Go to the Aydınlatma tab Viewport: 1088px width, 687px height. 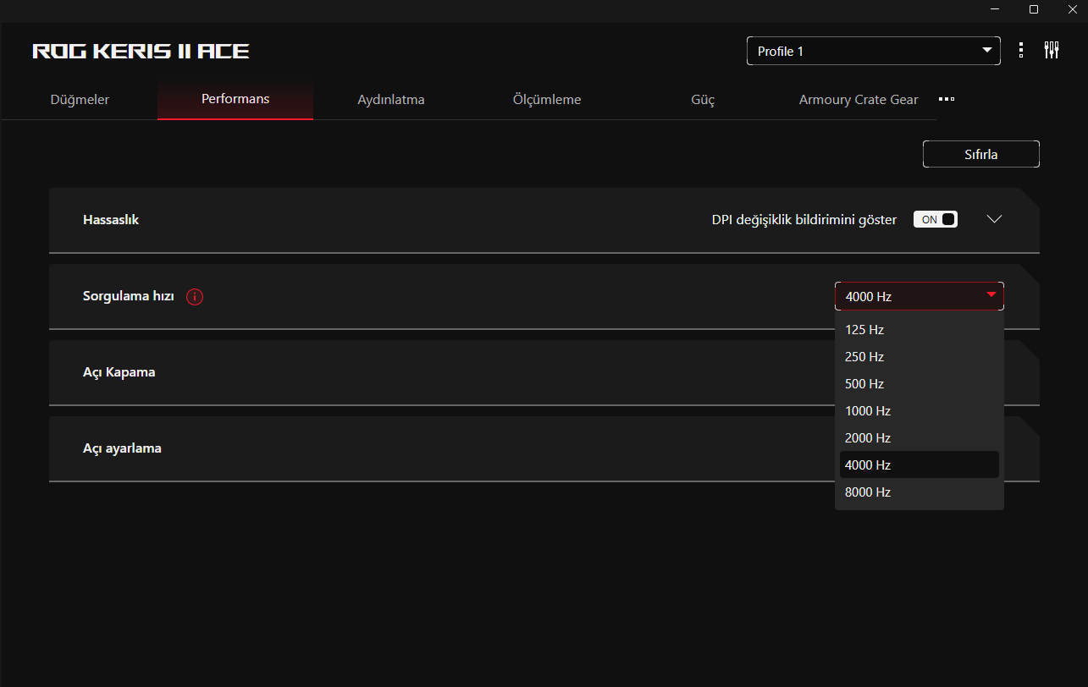tap(391, 100)
